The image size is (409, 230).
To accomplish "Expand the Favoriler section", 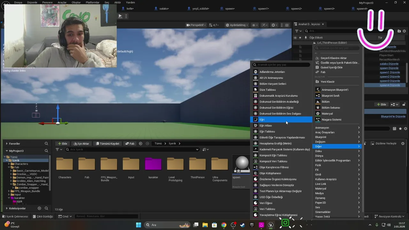I will (x=7, y=144).
